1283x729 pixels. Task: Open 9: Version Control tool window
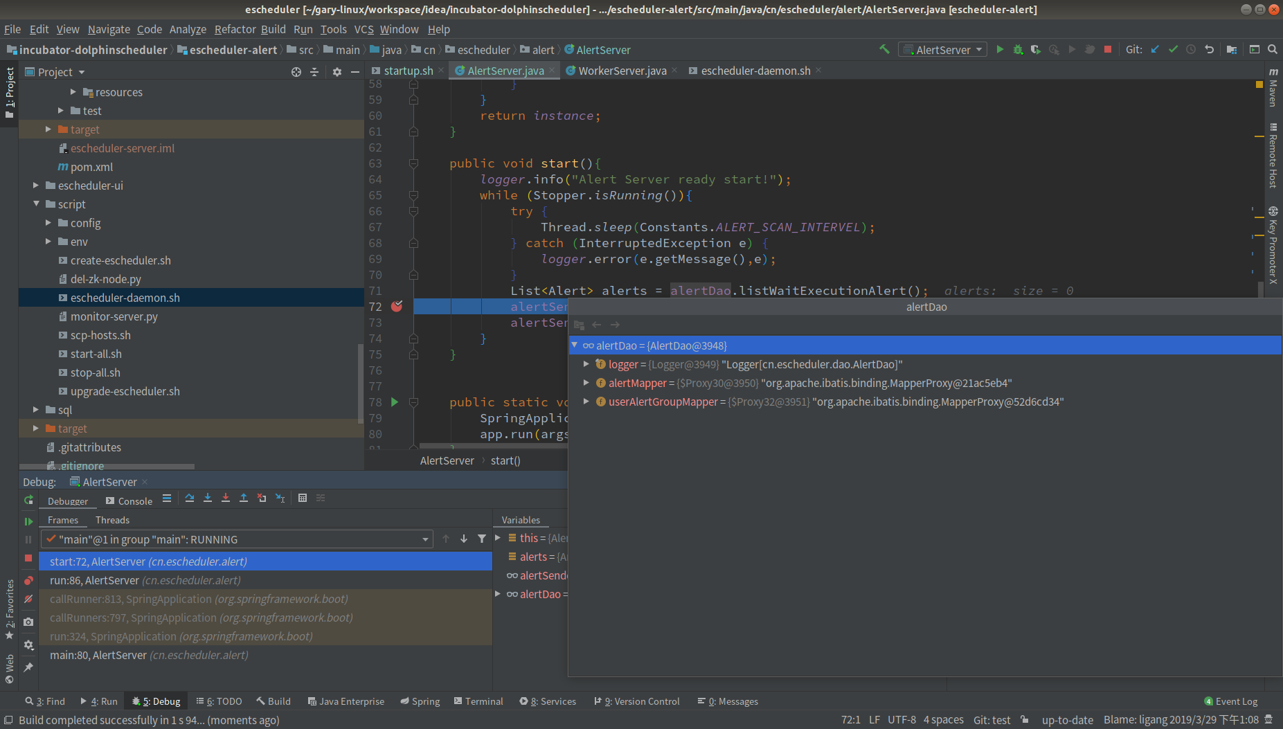[x=637, y=701]
